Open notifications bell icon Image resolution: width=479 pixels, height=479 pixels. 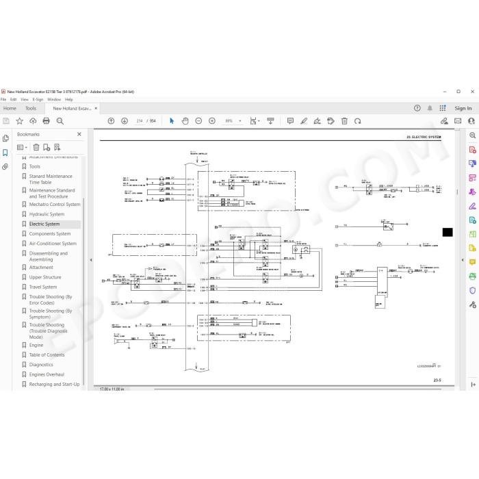coord(430,108)
